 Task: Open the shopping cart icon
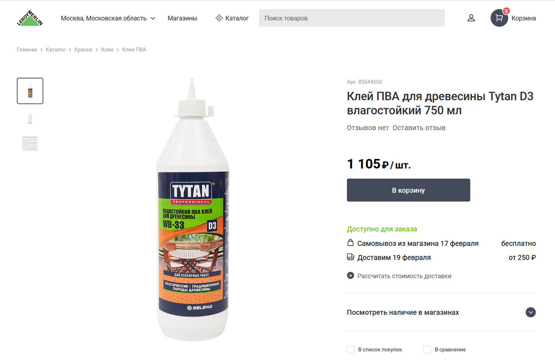[x=499, y=18]
